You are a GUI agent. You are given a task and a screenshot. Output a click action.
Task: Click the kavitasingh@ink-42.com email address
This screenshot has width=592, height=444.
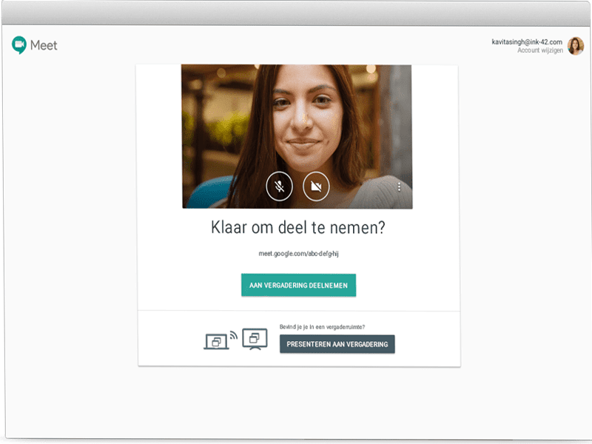click(527, 41)
